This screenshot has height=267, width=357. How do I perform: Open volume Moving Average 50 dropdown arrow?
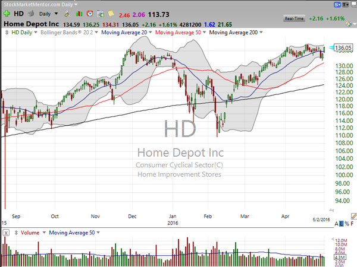(98, 233)
